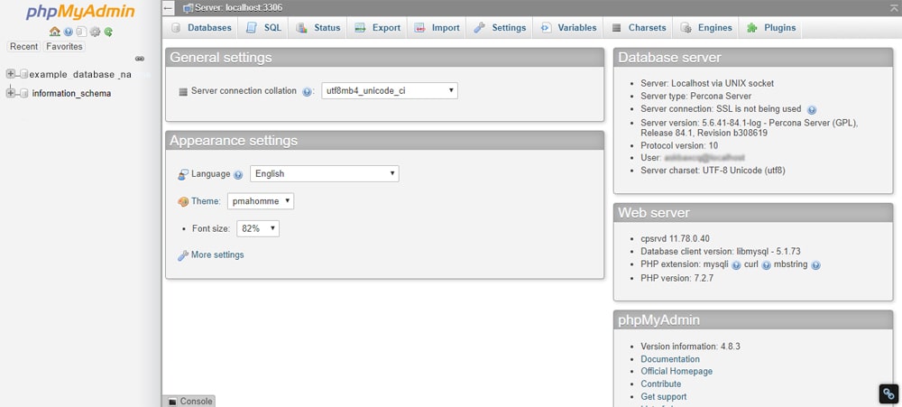Select information_schema database name
Image resolution: width=902 pixels, height=407 pixels.
tap(71, 93)
